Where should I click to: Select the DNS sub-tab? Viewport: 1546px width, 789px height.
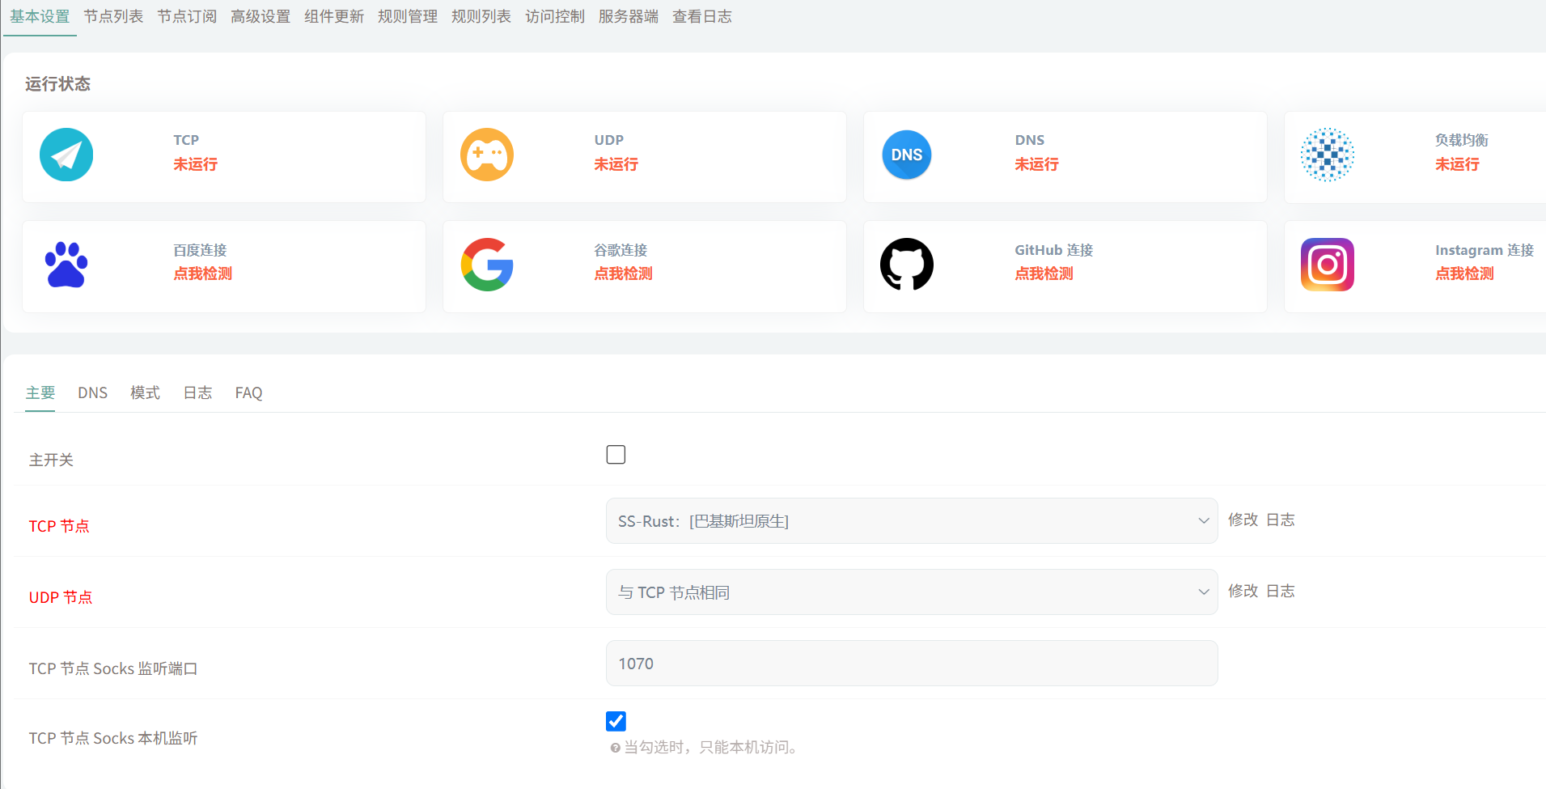point(93,392)
